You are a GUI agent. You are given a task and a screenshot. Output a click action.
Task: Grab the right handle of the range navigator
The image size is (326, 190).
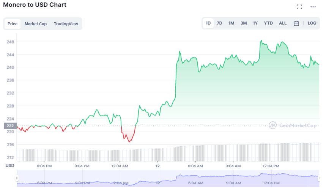point(319,178)
